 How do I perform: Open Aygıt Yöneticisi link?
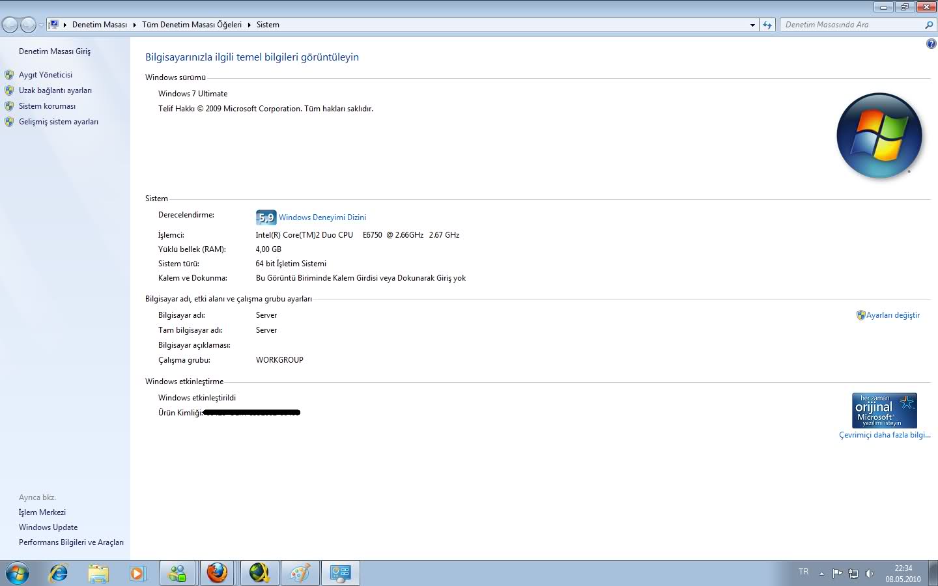(46, 75)
